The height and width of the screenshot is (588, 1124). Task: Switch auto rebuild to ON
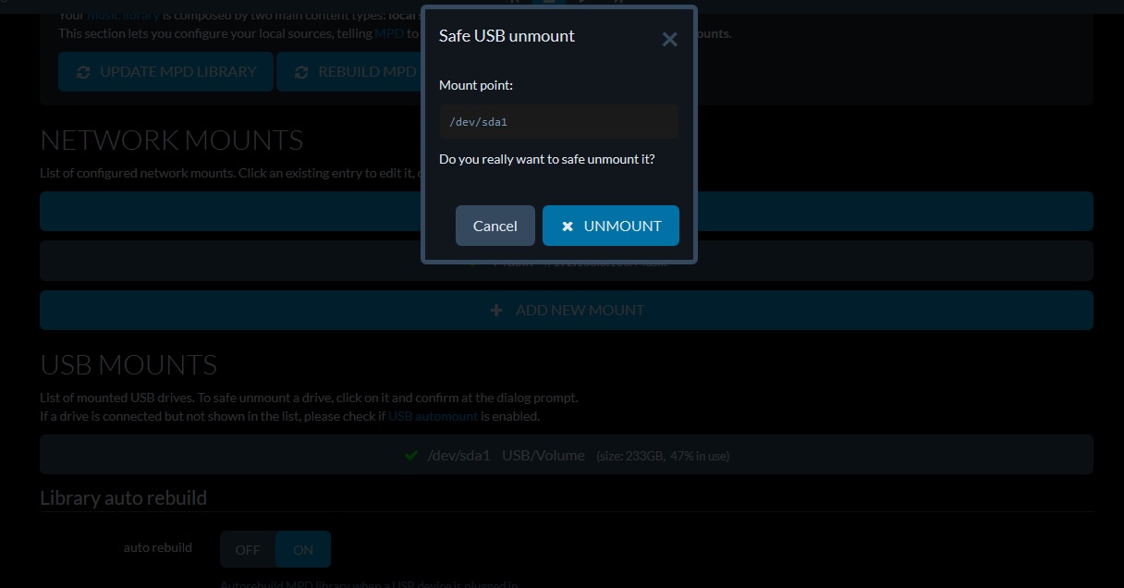coord(303,549)
